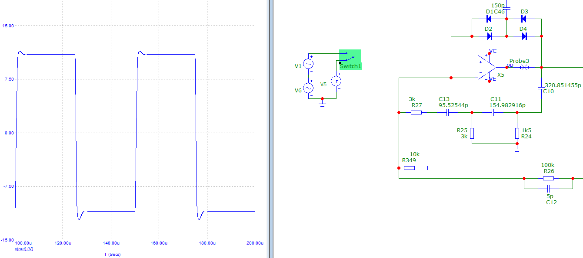Select capacitor C13 in feedback network

point(446,112)
